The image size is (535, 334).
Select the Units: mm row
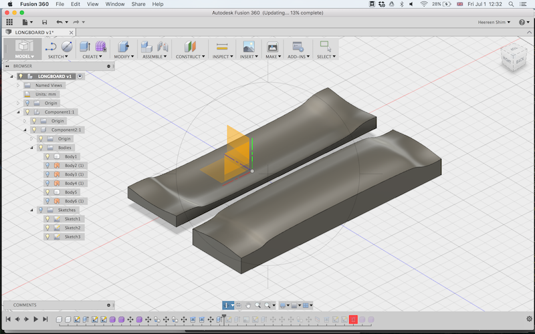[x=41, y=94]
